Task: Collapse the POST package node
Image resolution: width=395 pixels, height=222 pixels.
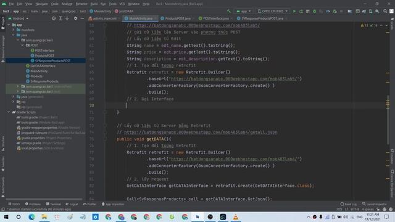Action: [x=22, y=45]
